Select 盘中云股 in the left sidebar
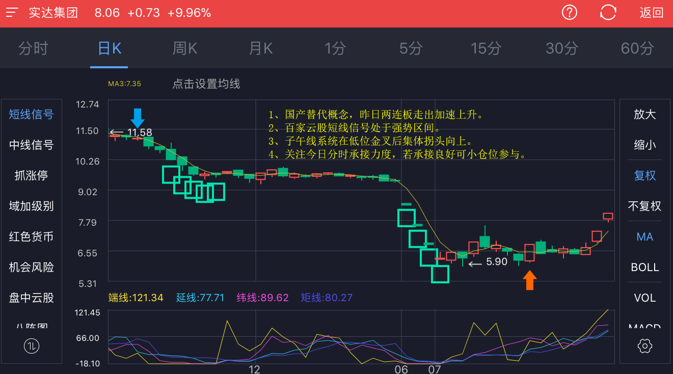The image size is (673, 374). coord(31,298)
